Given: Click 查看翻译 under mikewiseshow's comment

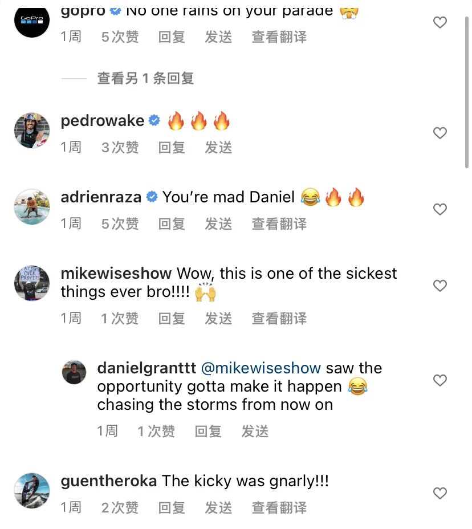Looking at the screenshot, I should pyautogui.click(x=279, y=318).
